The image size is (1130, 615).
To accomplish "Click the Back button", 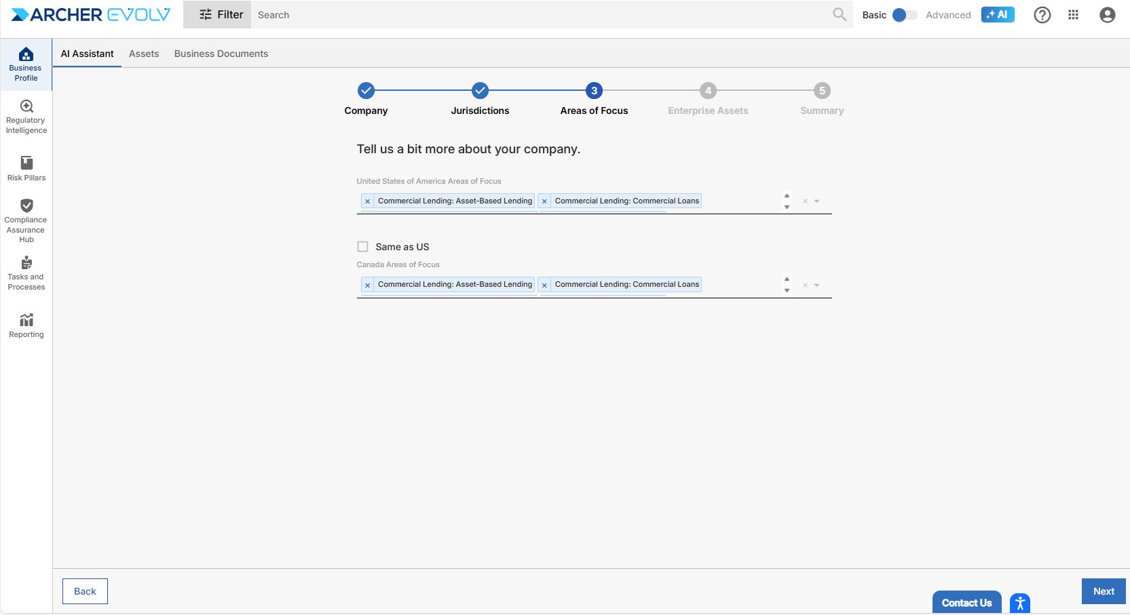I will (85, 591).
